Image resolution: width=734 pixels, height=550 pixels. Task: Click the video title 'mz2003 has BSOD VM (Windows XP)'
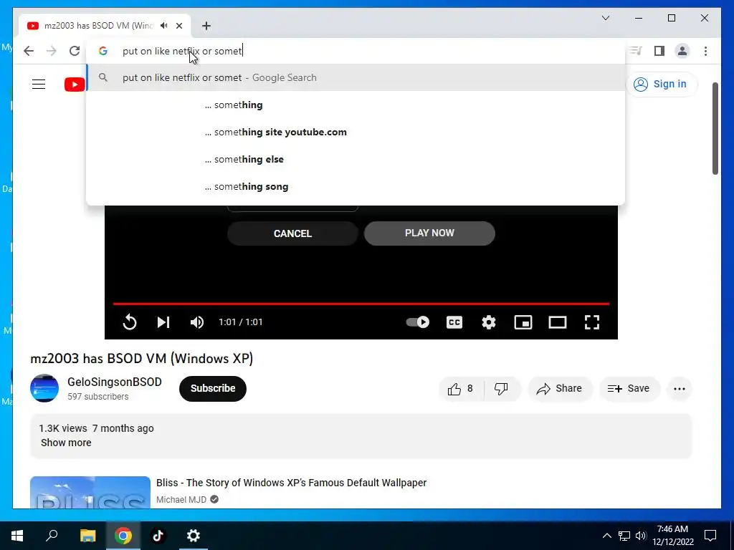[142, 358]
